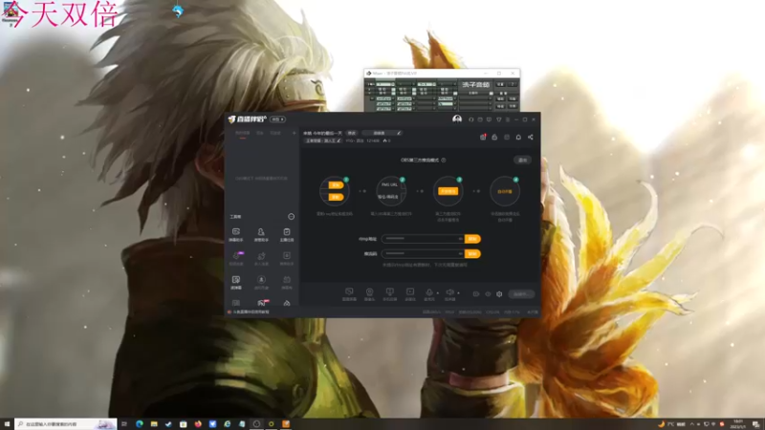Open the notification center in the taskbar corner
Image resolution: width=765 pixels, height=430 pixels.
tap(755, 424)
